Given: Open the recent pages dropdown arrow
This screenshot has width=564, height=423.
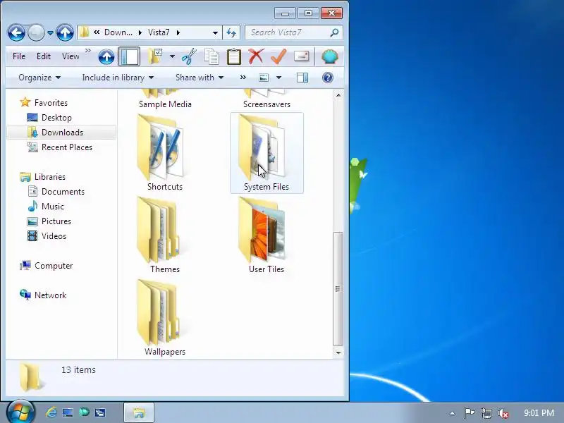Looking at the screenshot, I should (50, 33).
